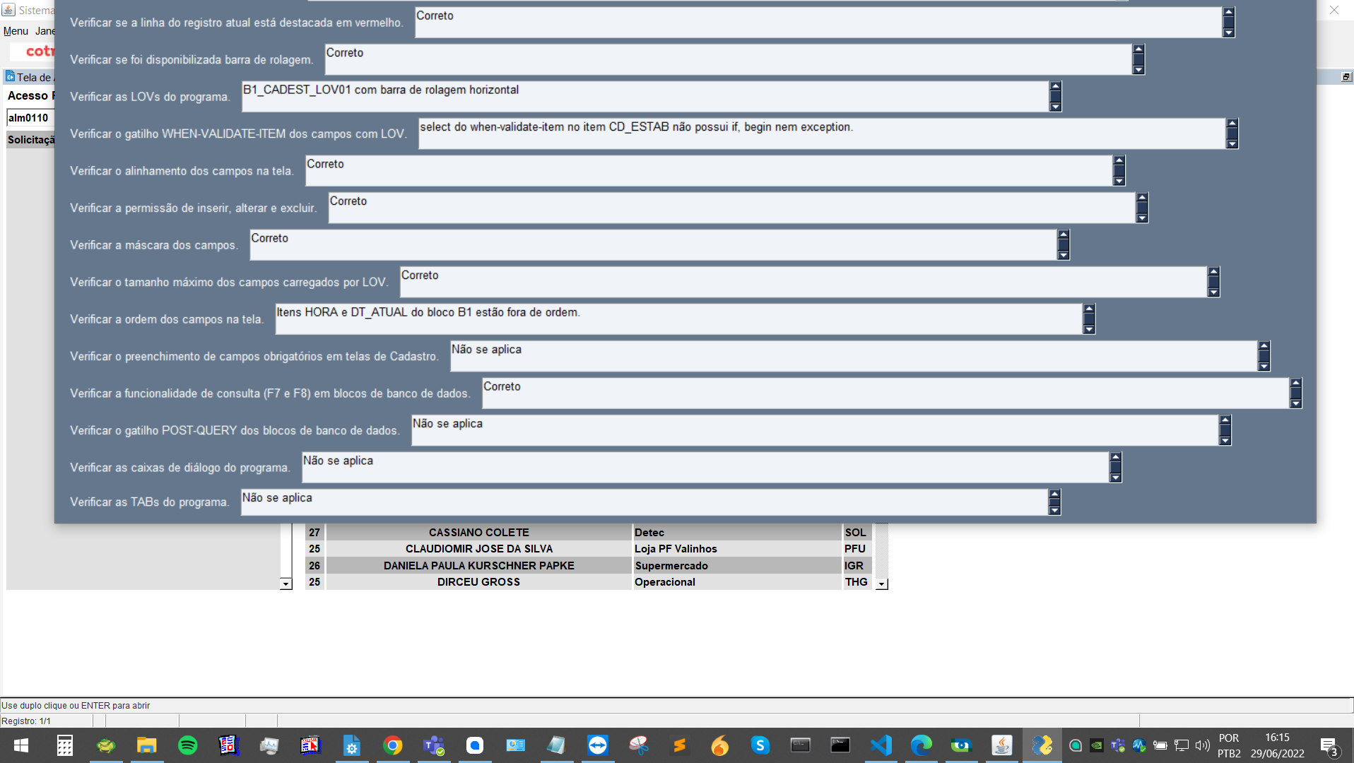The width and height of the screenshot is (1354, 763).
Task: Open TeamViewer from the taskbar
Action: [x=598, y=745]
